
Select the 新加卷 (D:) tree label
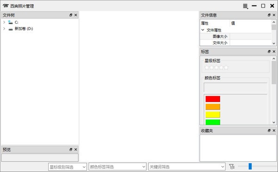[x=24, y=29]
